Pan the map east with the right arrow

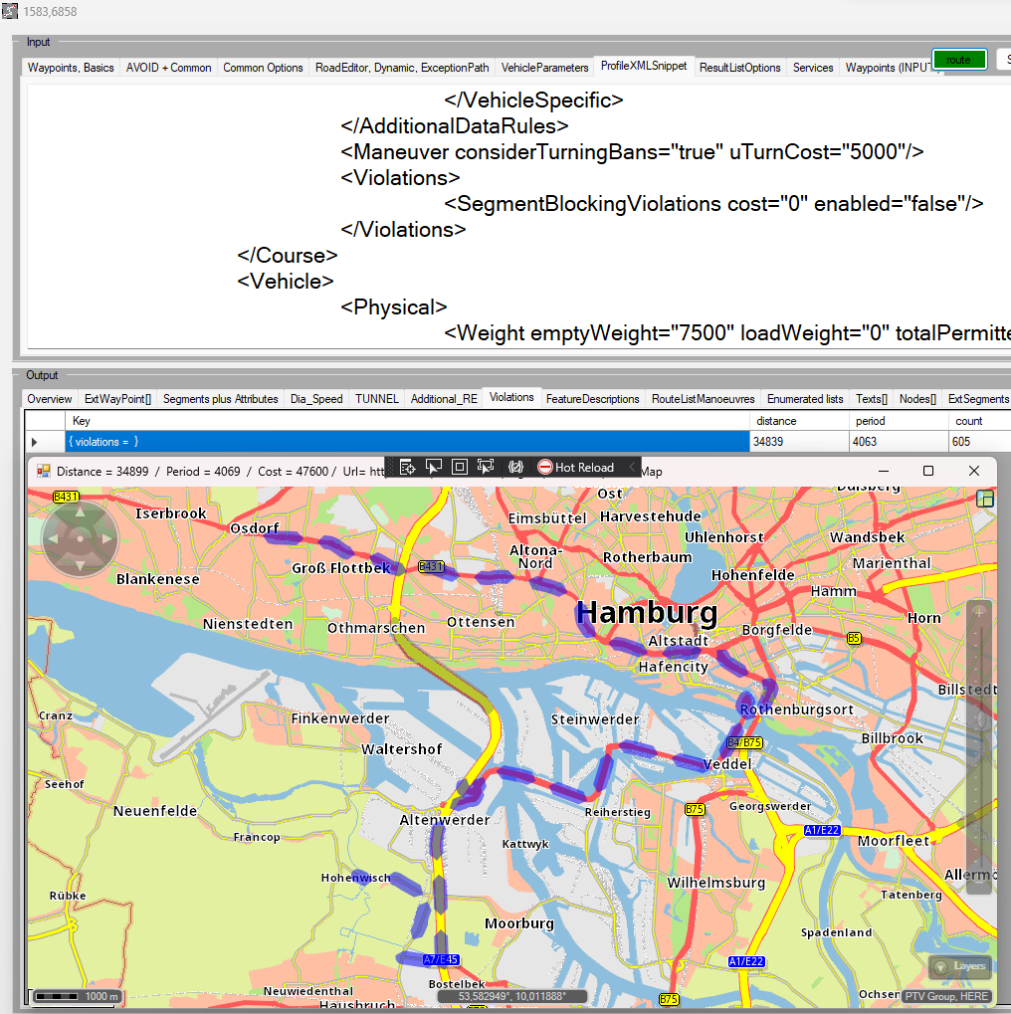[106, 539]
